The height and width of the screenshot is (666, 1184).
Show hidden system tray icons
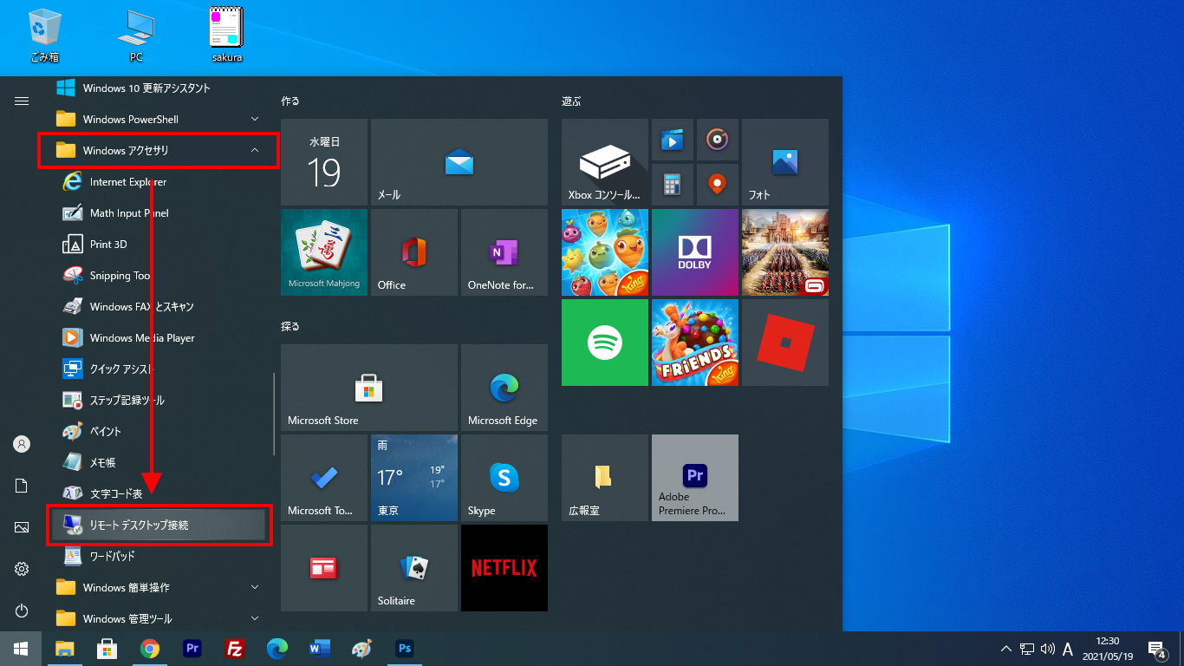tap(1006, 649)
